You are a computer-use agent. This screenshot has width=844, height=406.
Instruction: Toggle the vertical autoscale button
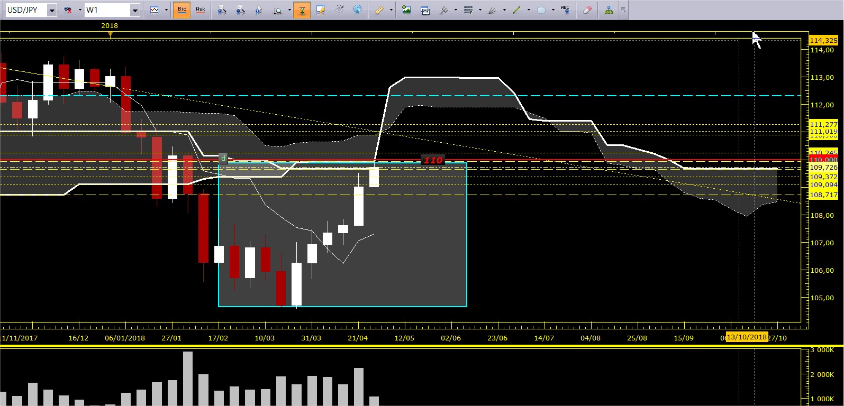[x=302, y=10]
